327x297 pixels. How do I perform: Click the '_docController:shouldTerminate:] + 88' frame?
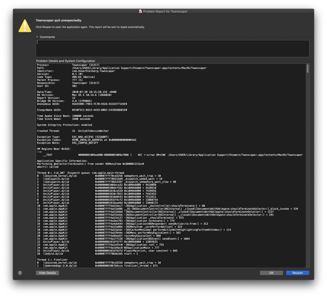pyautogui.click(x=121, y=206)
